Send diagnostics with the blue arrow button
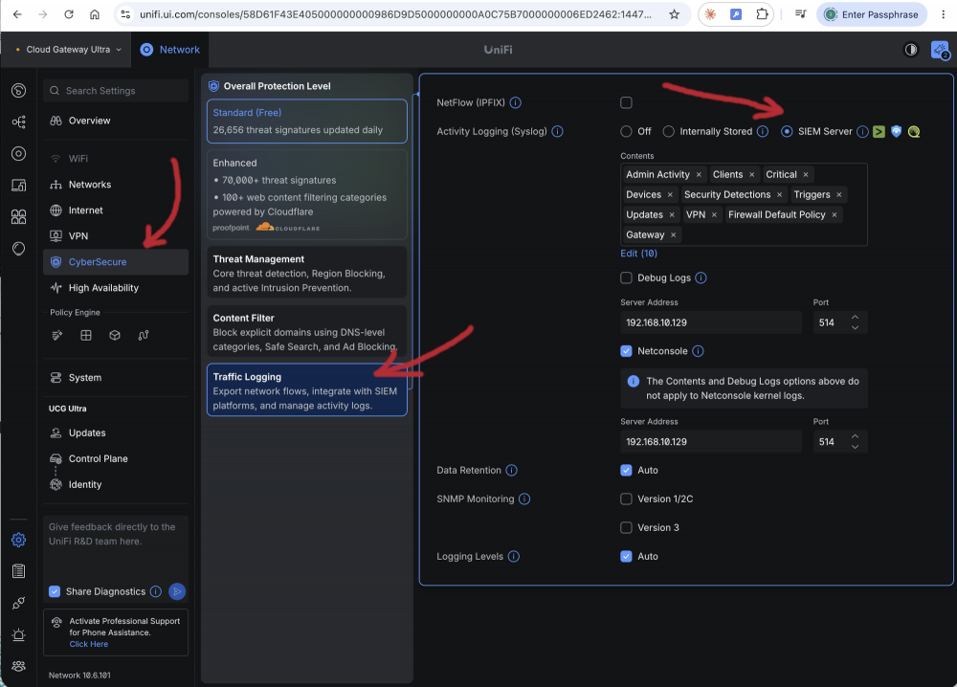 tap(177, 591)
